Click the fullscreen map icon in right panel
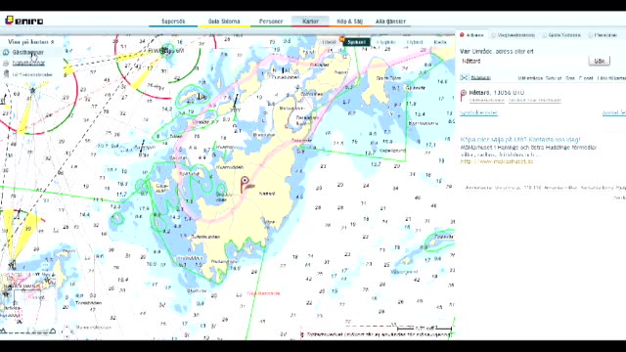 pyautogui.click(x=464, y=77)
